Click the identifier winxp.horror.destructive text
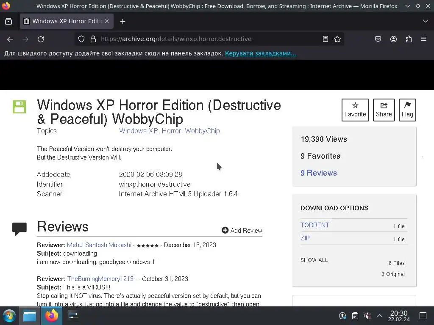The width and height of the screenshot is (434, 325). (155, 185)
